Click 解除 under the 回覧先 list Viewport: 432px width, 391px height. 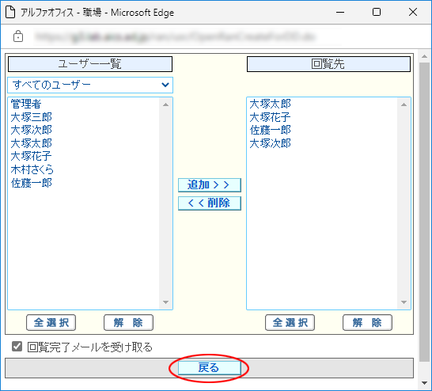(367, 322)
